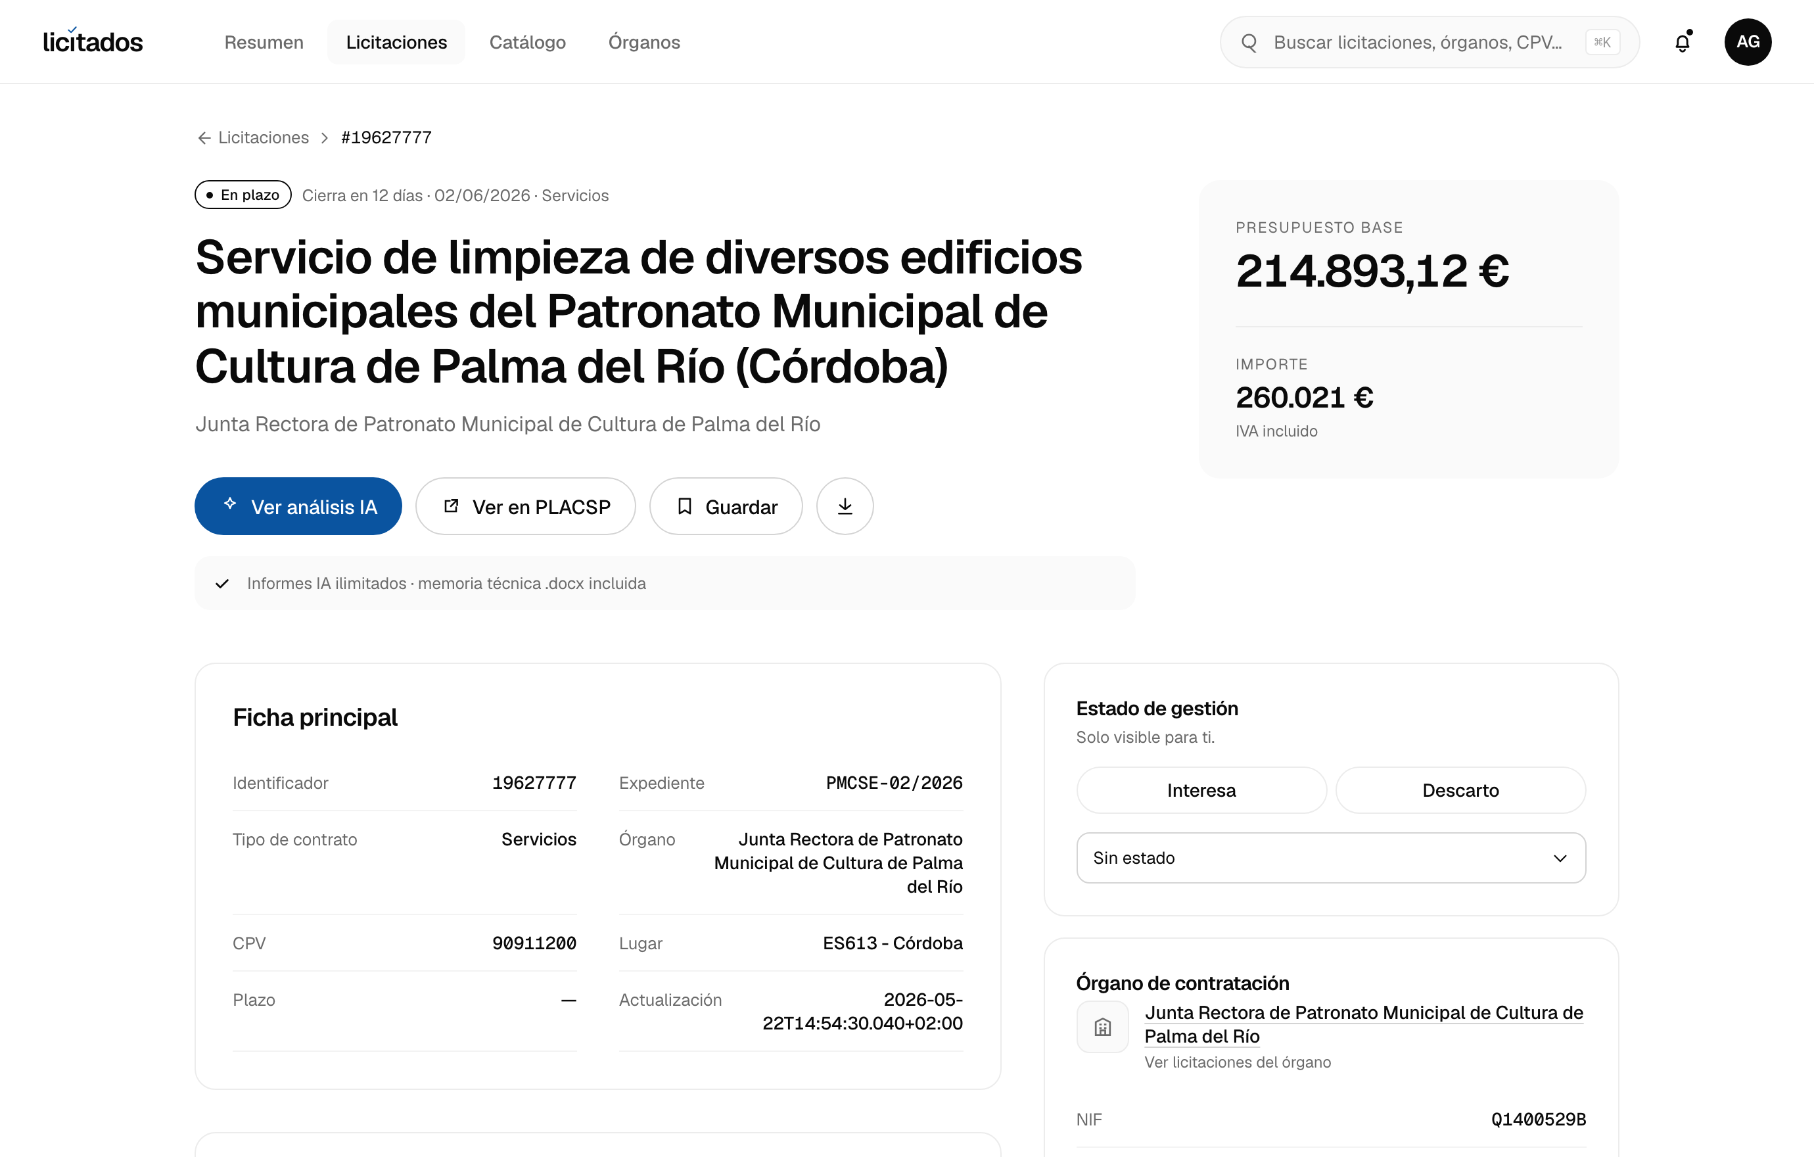Click the search magnifier icon

pos(1249,42)
